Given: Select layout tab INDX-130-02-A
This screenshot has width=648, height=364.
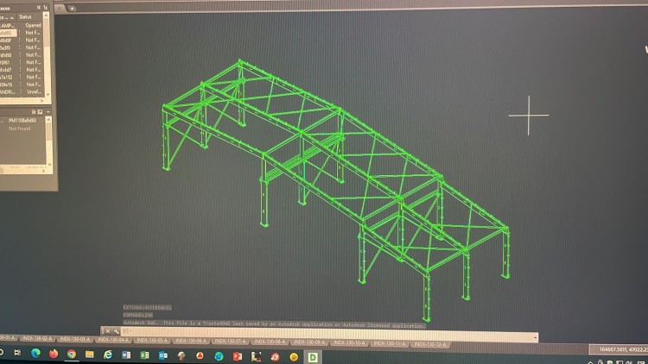Looking at the screenshot, I should coord(37,338).
